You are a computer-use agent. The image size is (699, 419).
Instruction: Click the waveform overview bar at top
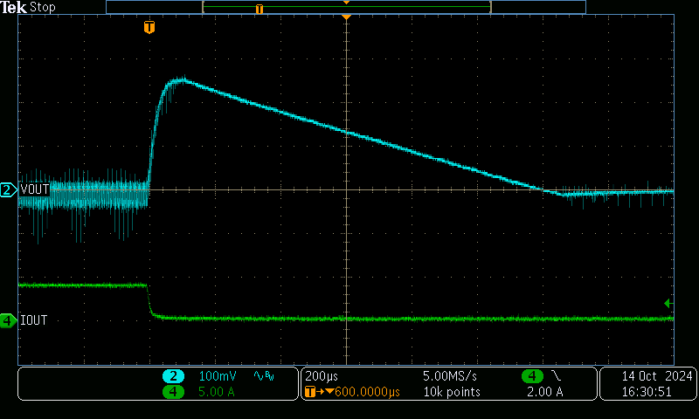coord(346,7)
